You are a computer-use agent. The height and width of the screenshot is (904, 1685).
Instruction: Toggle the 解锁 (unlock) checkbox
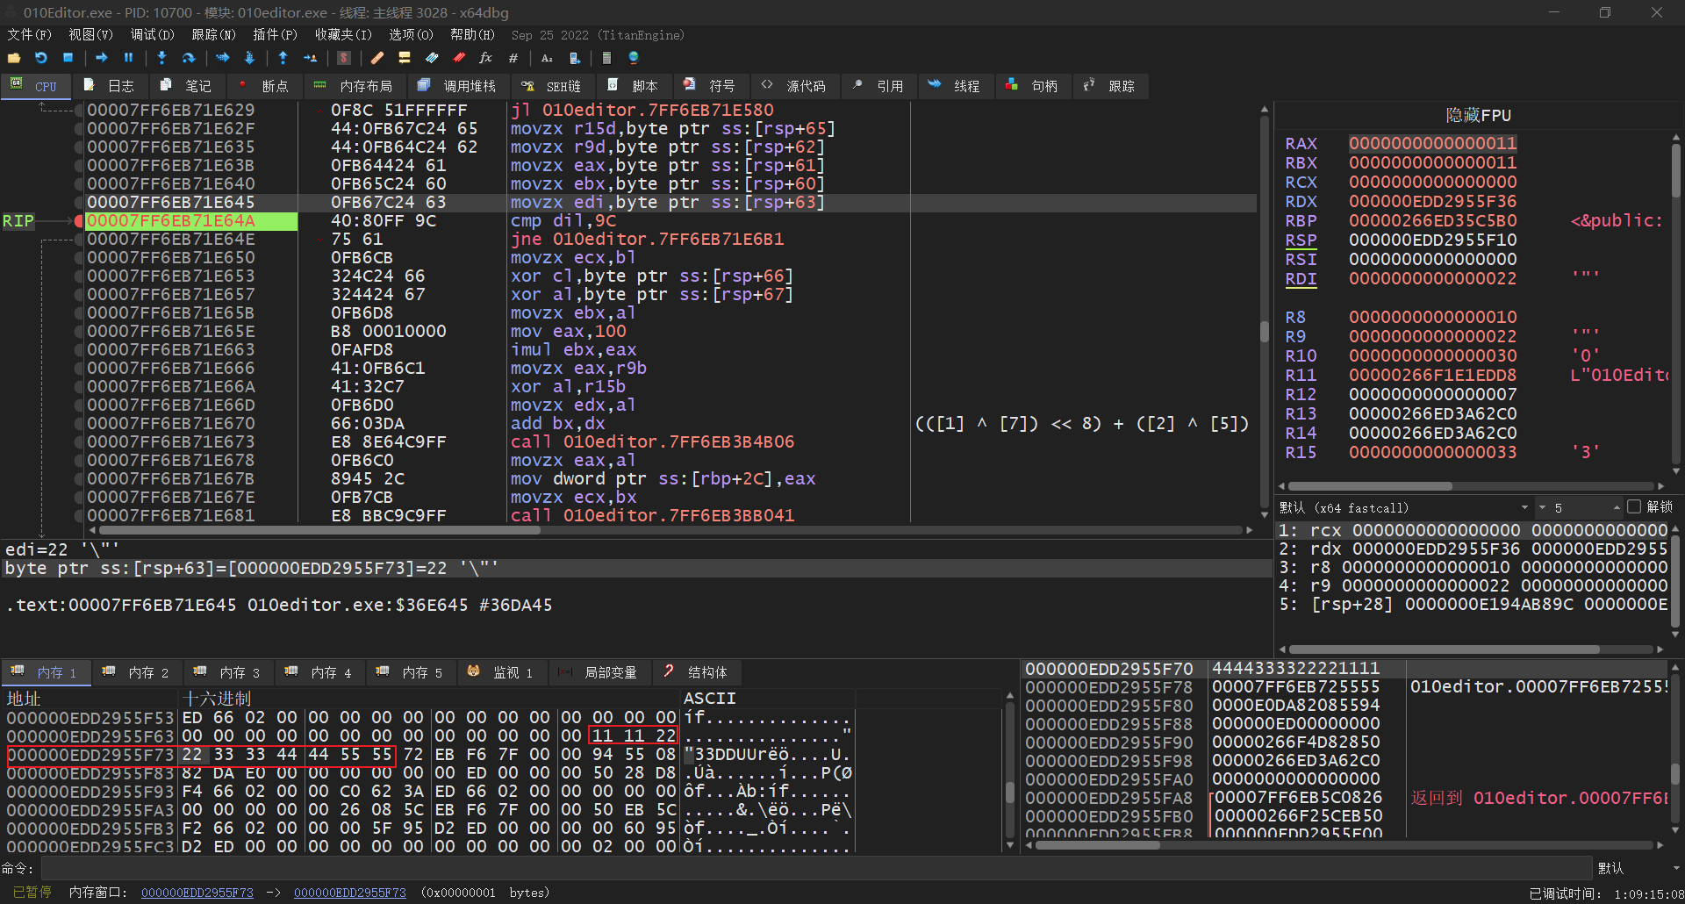pyautogui.click(x=1633, y=507)
